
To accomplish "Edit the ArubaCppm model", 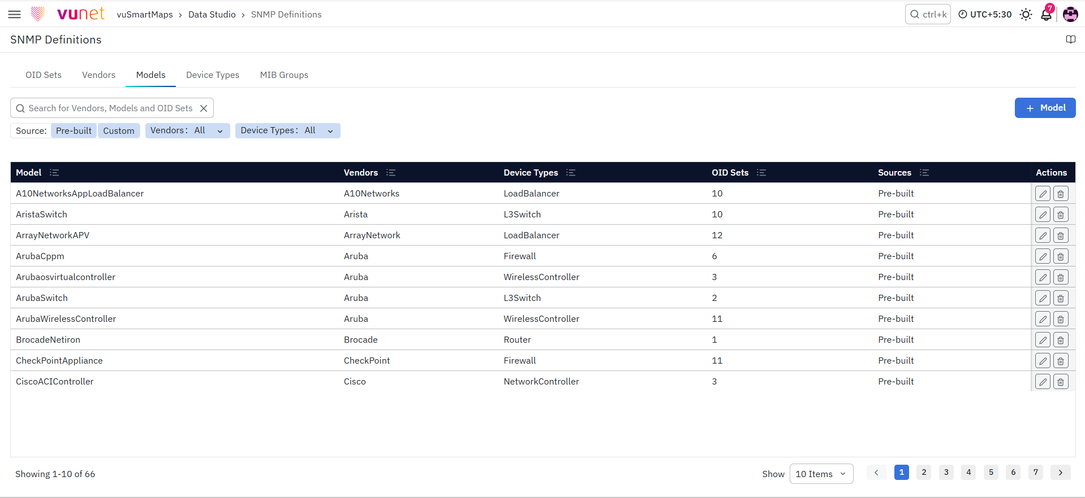I will click(x=1043, y=256).
